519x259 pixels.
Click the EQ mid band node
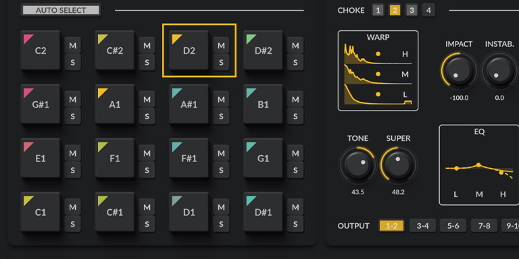point(478,165)
